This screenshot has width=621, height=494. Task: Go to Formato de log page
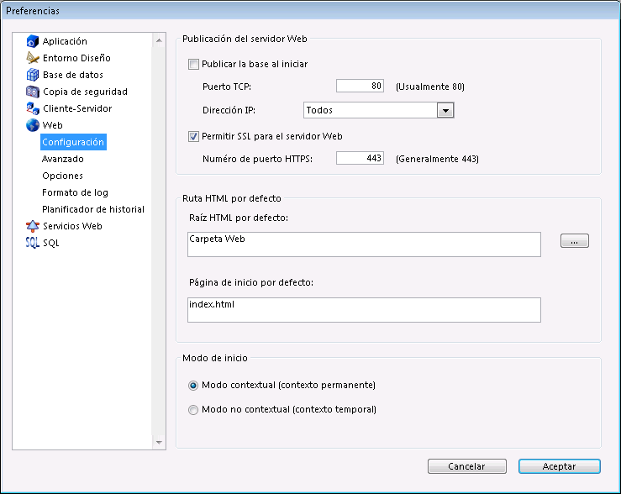pos(75,192)
